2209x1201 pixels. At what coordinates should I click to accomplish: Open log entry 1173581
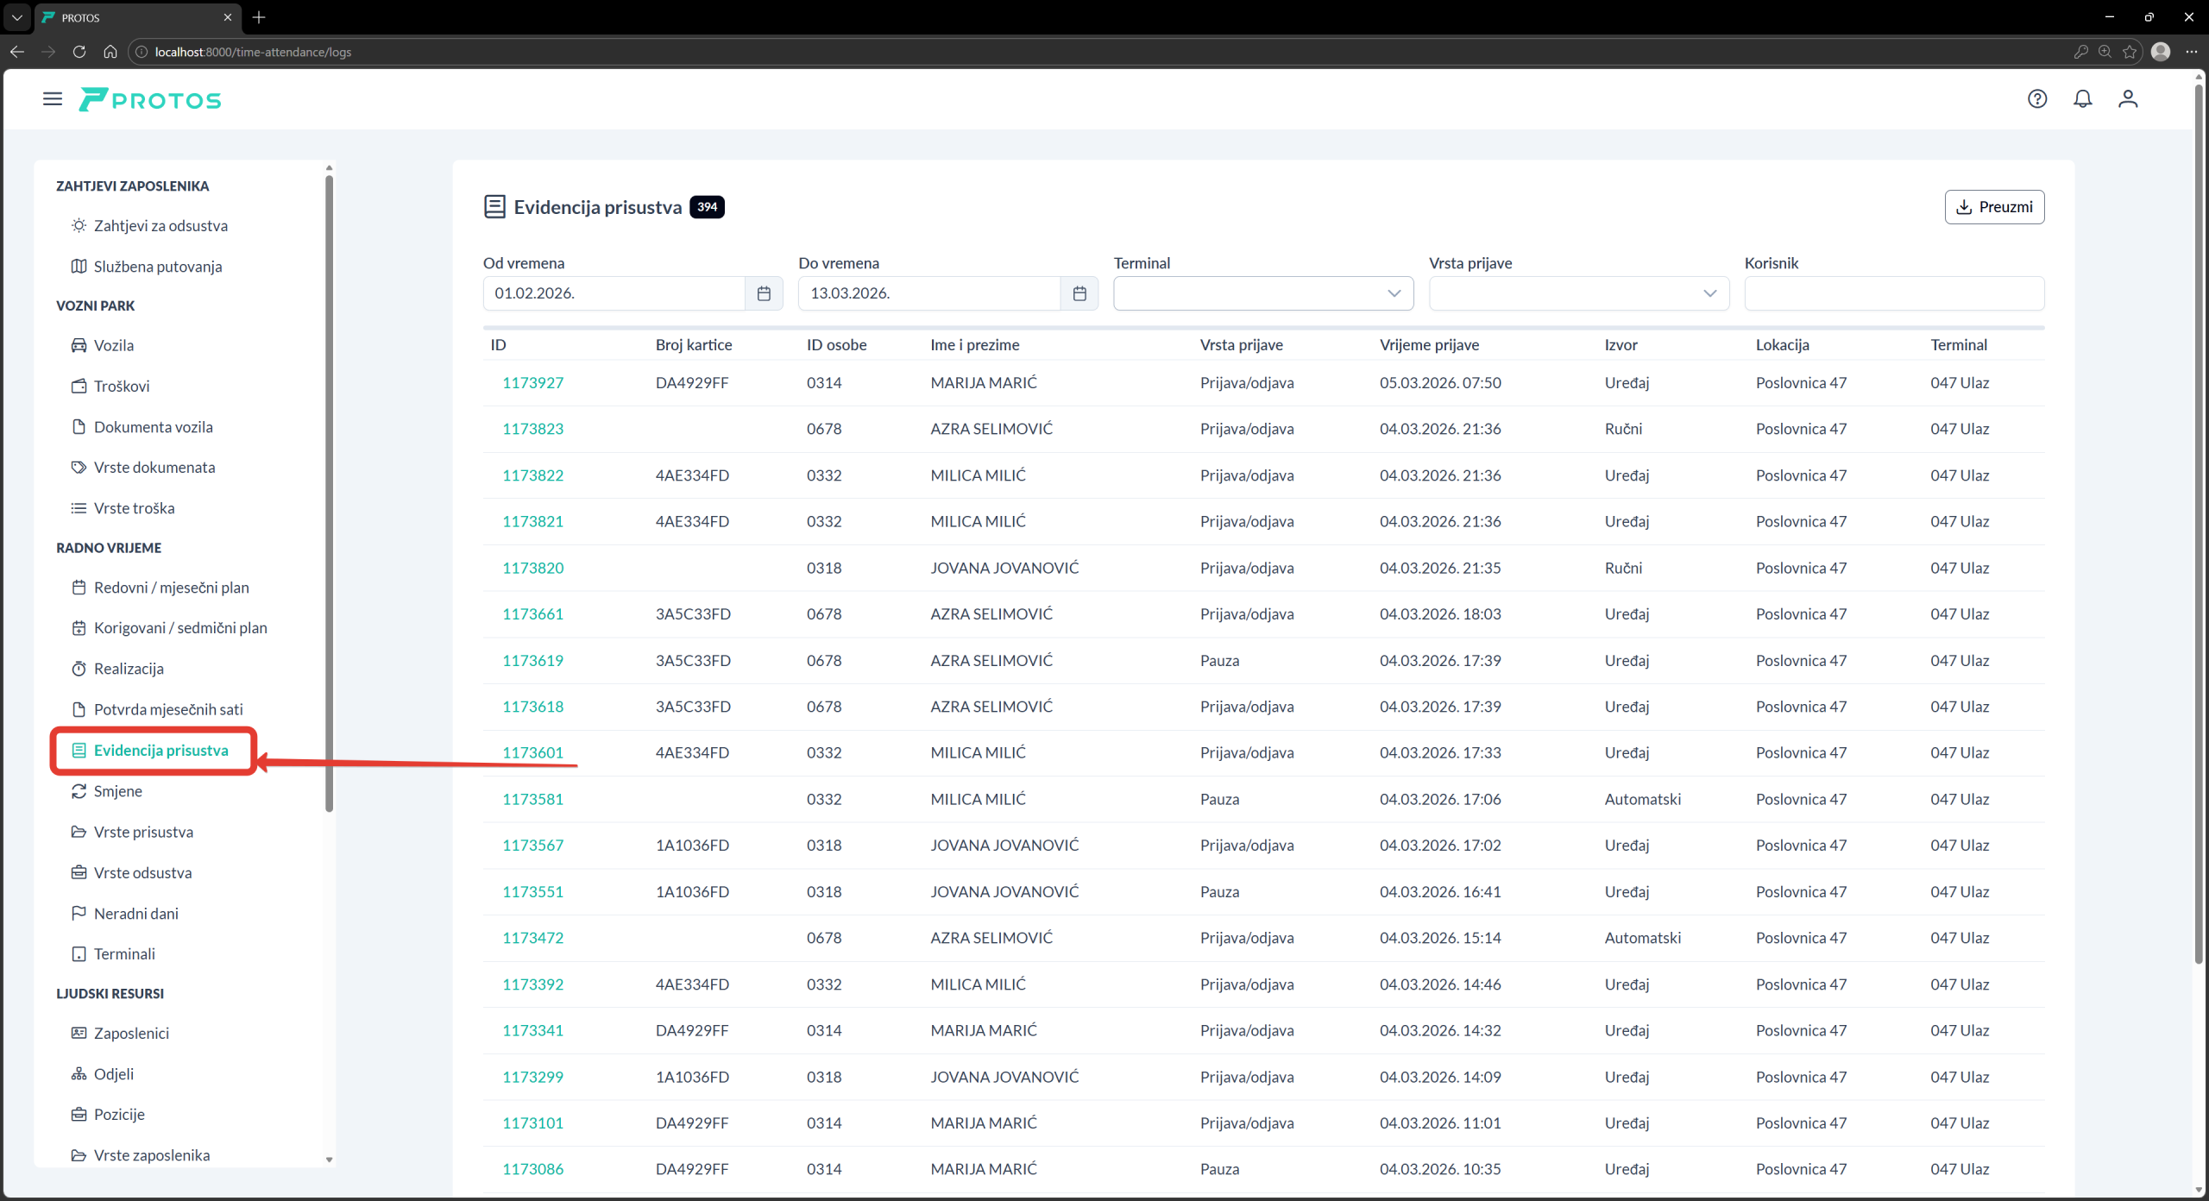pos(532,800)
